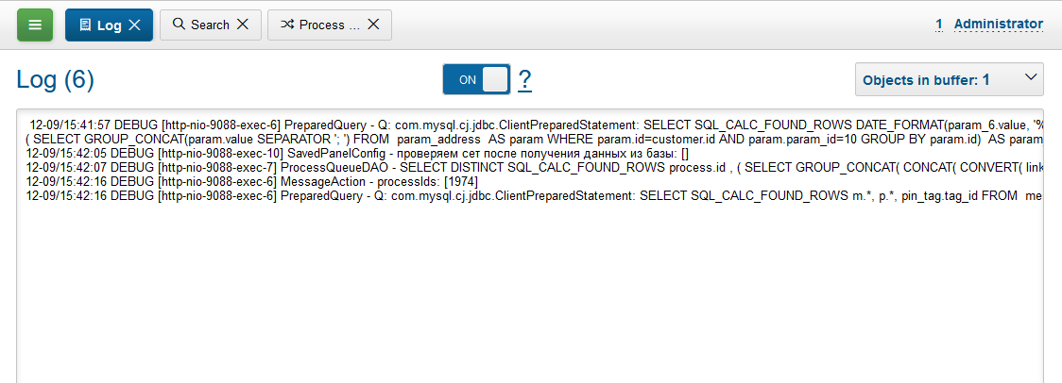This screenshot has width=1062, height=383.
Task: Click the shuffle icon on Process tab
Action: 287,25
